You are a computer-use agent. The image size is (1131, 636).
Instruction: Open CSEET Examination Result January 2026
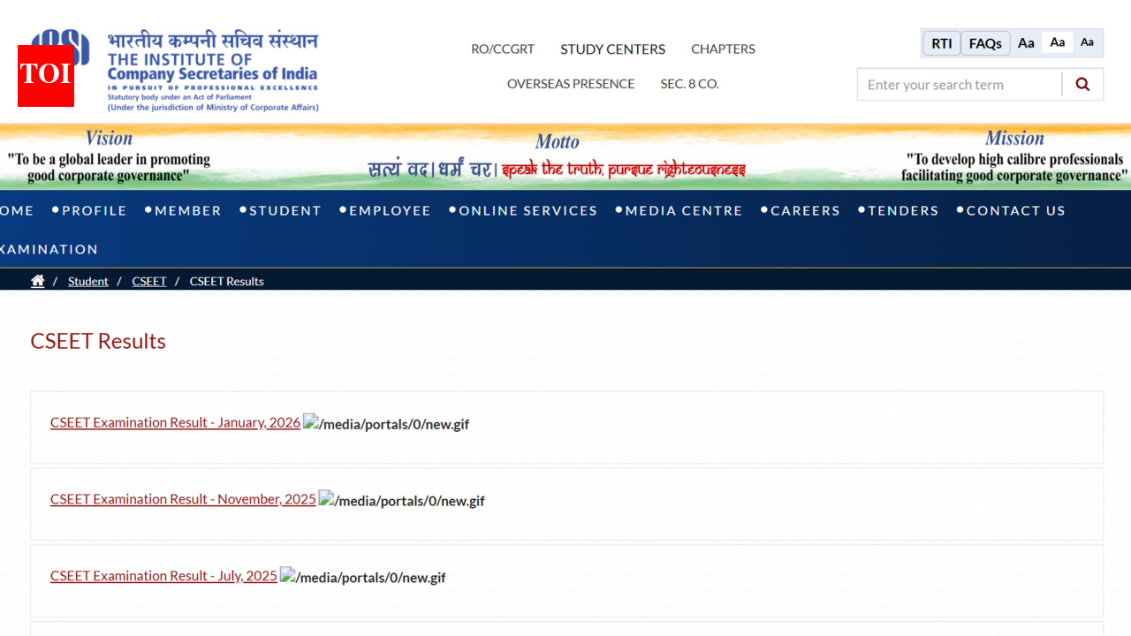pos(175,422)
